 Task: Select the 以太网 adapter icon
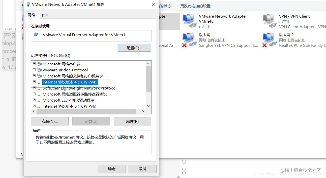click(x=189, y=40)
